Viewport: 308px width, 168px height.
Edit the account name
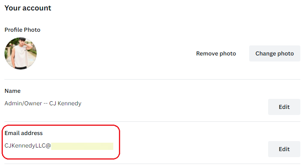coord(284,107)
